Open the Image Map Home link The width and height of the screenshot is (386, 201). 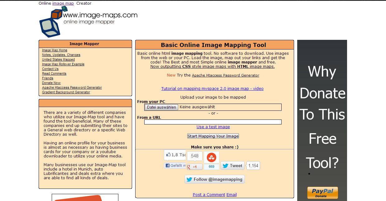(55, 50)
